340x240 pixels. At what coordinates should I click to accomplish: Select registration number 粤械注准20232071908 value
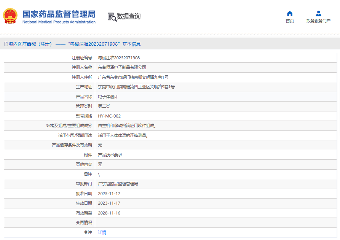[x=119, y=58]
